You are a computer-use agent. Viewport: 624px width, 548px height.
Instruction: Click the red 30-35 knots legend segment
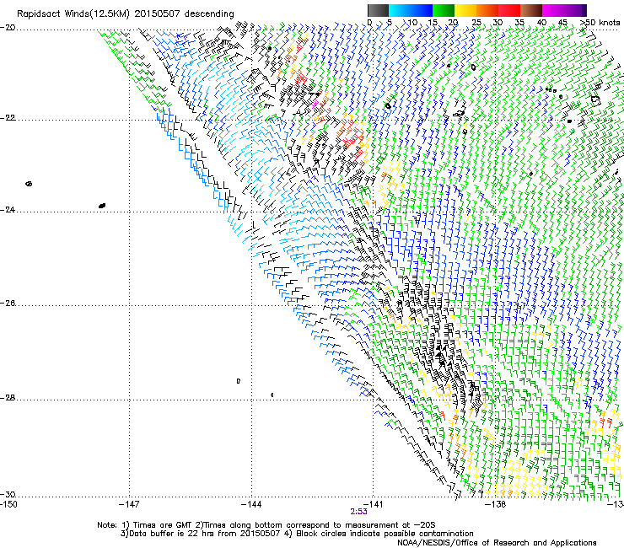[509, 10]
